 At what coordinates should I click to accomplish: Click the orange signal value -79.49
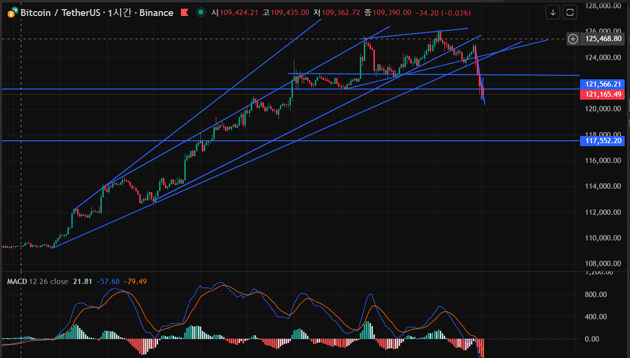point(135,281)
